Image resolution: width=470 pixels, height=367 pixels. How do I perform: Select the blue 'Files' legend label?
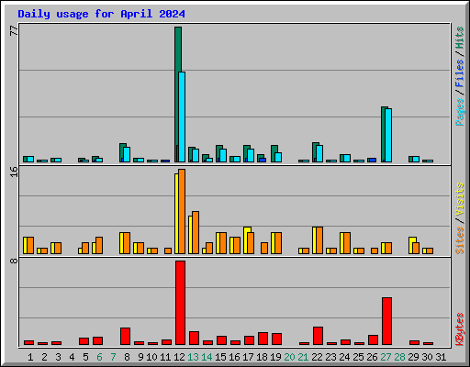click(x=459, y=73)
